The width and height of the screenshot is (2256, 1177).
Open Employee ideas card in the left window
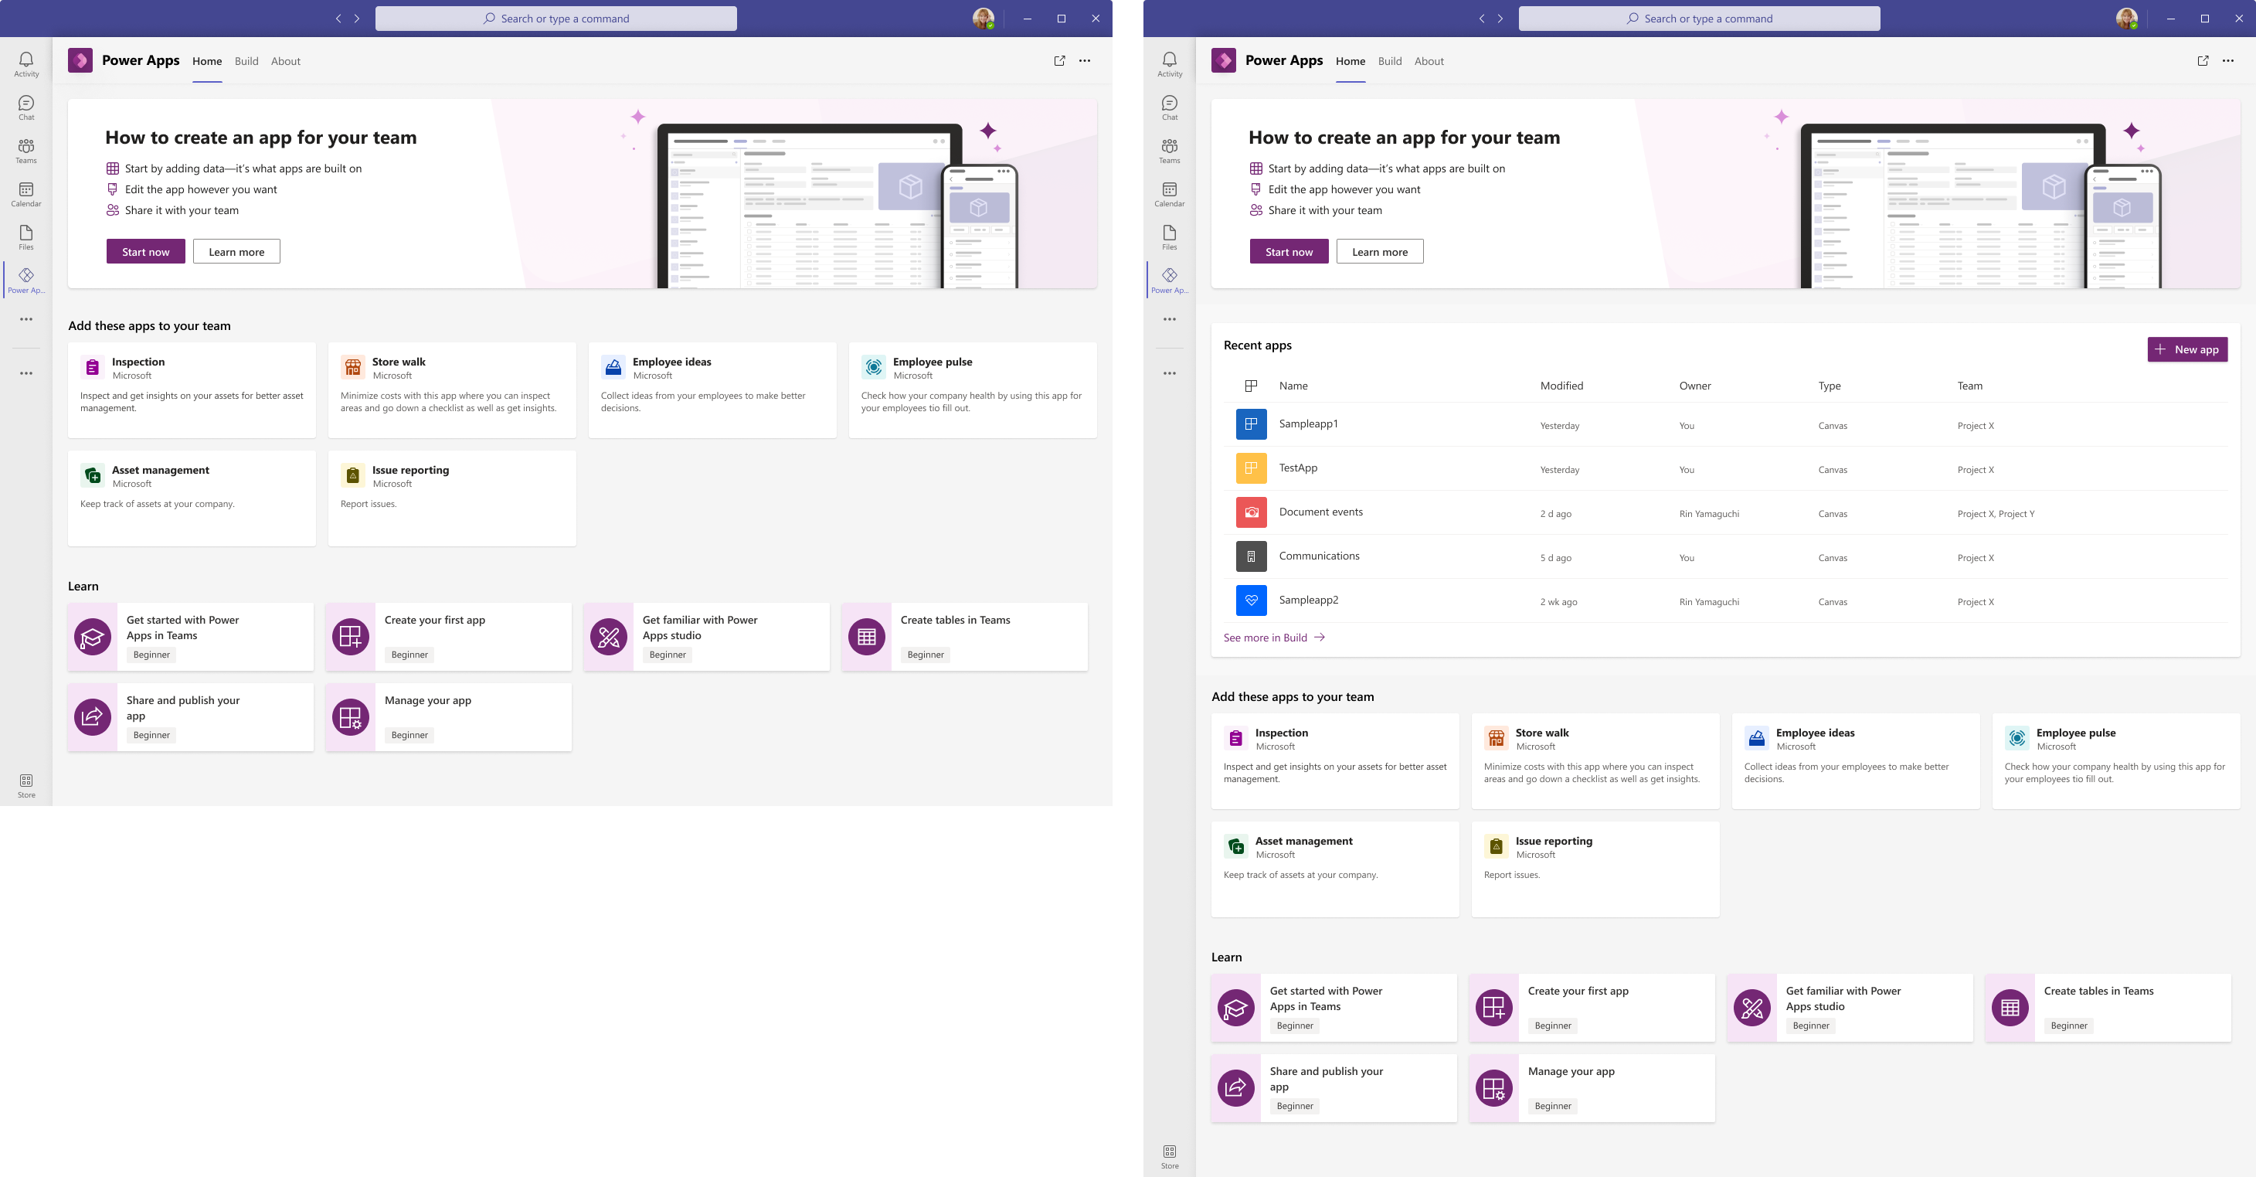point(711,389)
